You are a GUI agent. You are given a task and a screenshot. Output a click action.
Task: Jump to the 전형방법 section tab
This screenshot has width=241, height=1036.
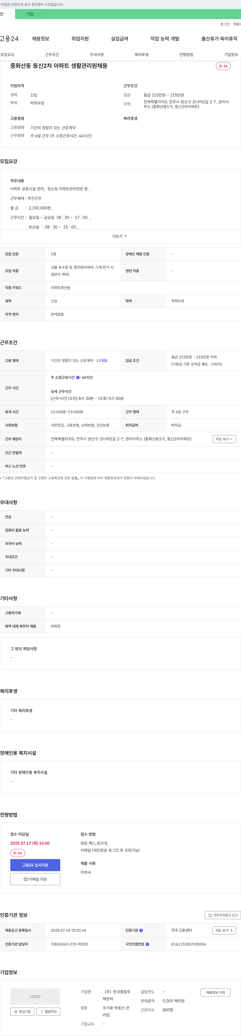coord(186,55)
